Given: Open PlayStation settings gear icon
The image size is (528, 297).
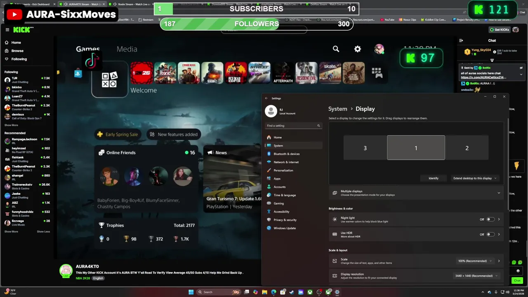Looking at the screenshot, I should pos(358,49).
